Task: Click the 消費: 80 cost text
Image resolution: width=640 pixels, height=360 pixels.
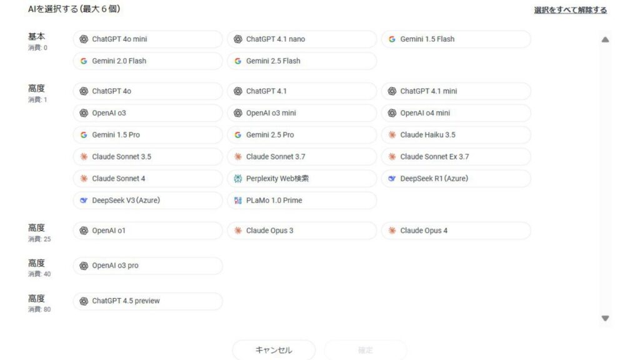Action: click(39, 310)
